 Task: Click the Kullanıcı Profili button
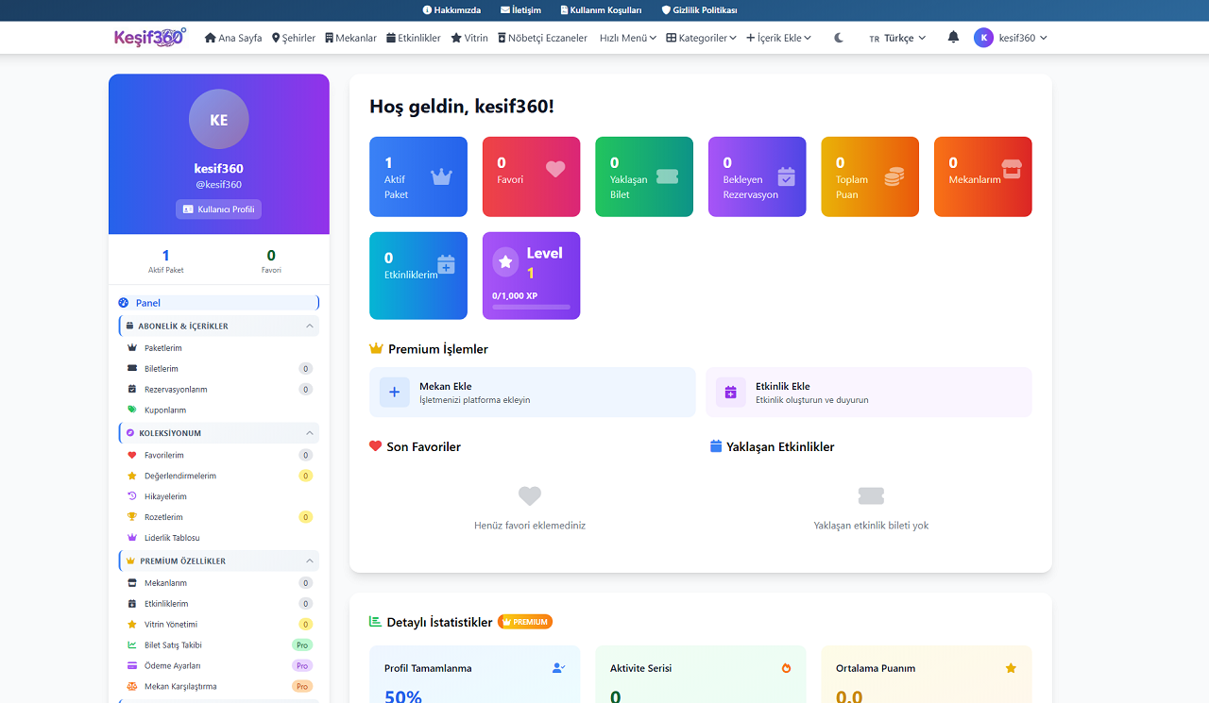(218, 209)
